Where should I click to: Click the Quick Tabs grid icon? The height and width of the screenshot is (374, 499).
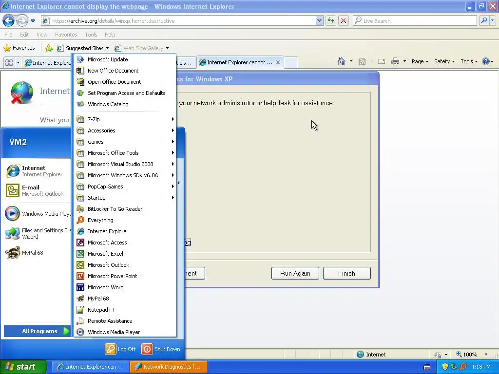coord(9,62)
